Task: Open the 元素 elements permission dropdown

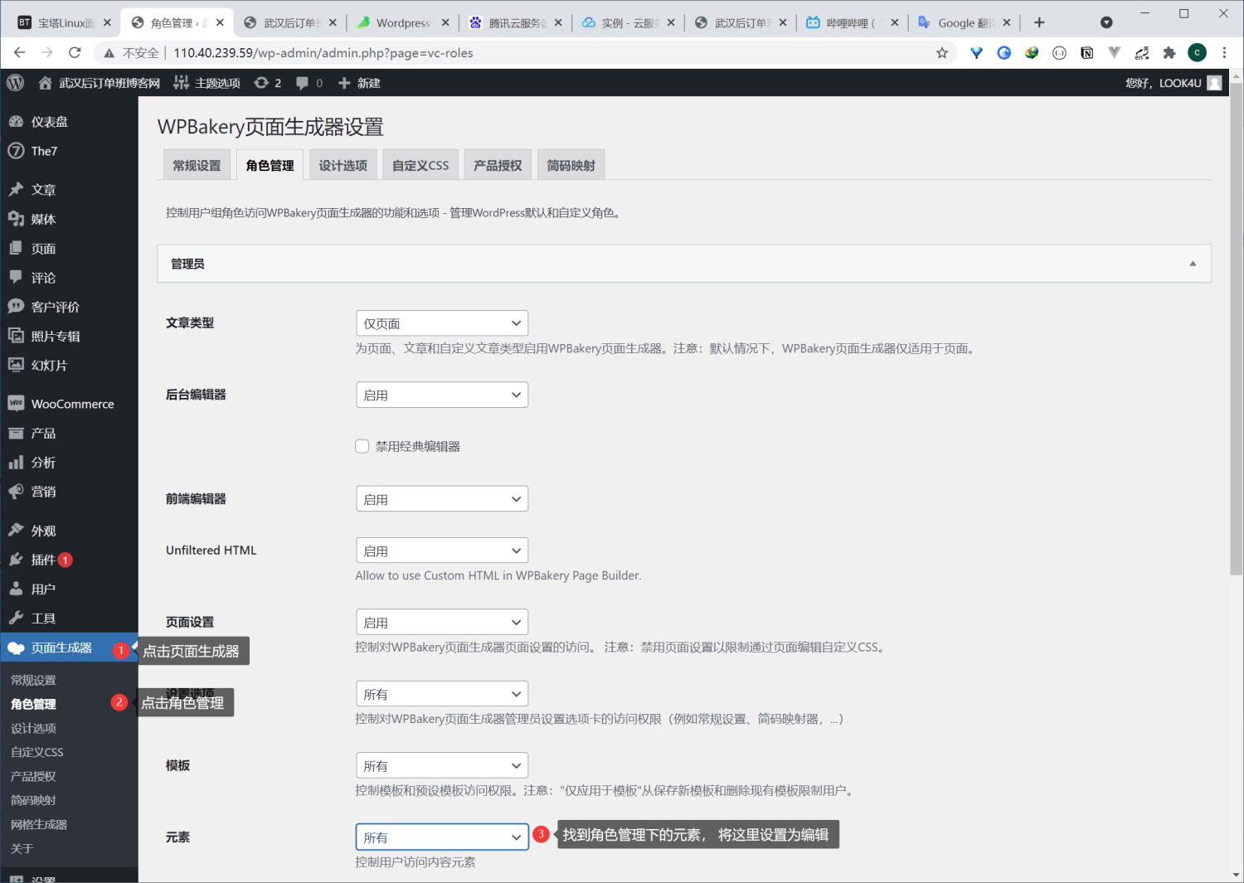Action: click(x=441, y=837)
